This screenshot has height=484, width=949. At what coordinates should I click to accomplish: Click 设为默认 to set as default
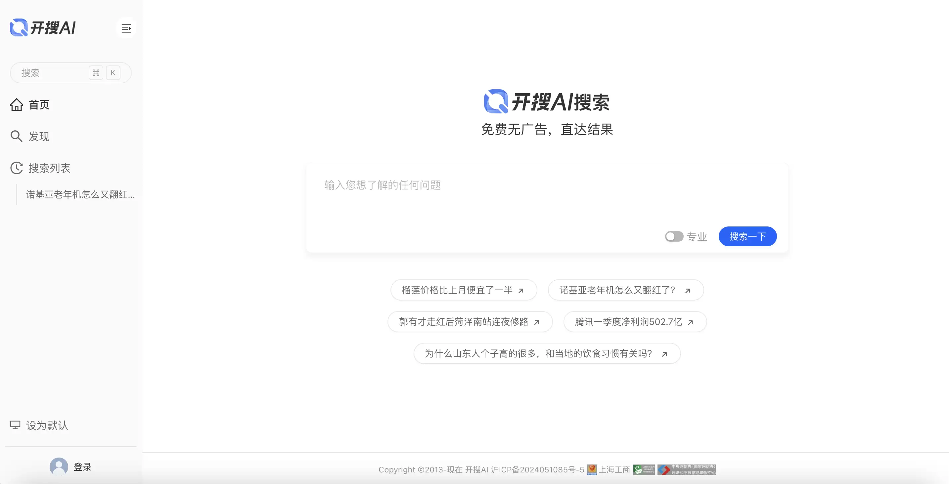(39, 425)
